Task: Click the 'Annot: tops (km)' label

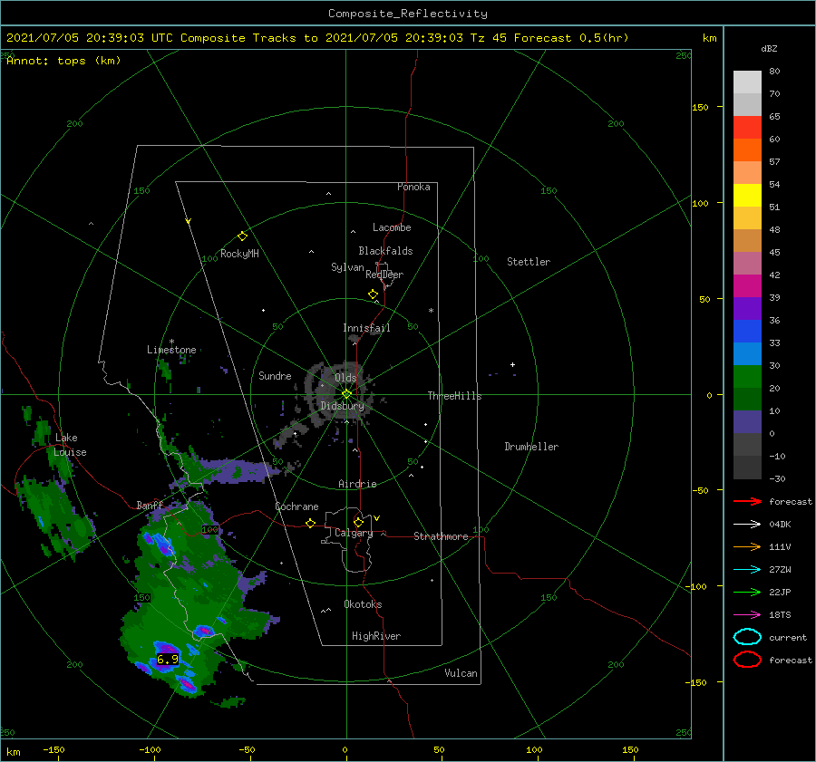Action: click(63, 61)
